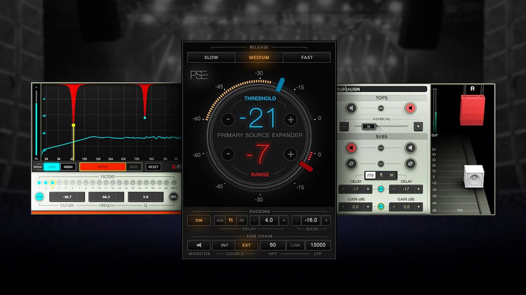Click the right Subs speaker icon
Image resolution: width=526 pixels, height=295 pixels.
point(410,148)
